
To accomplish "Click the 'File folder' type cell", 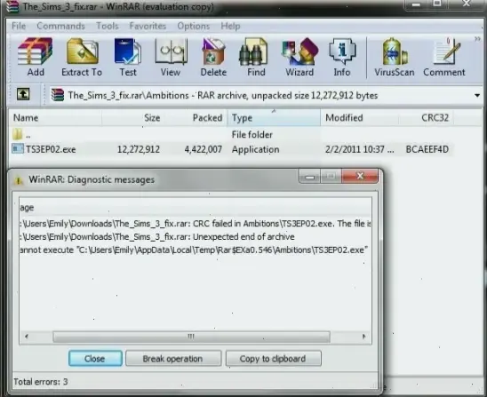I will 252,135.
